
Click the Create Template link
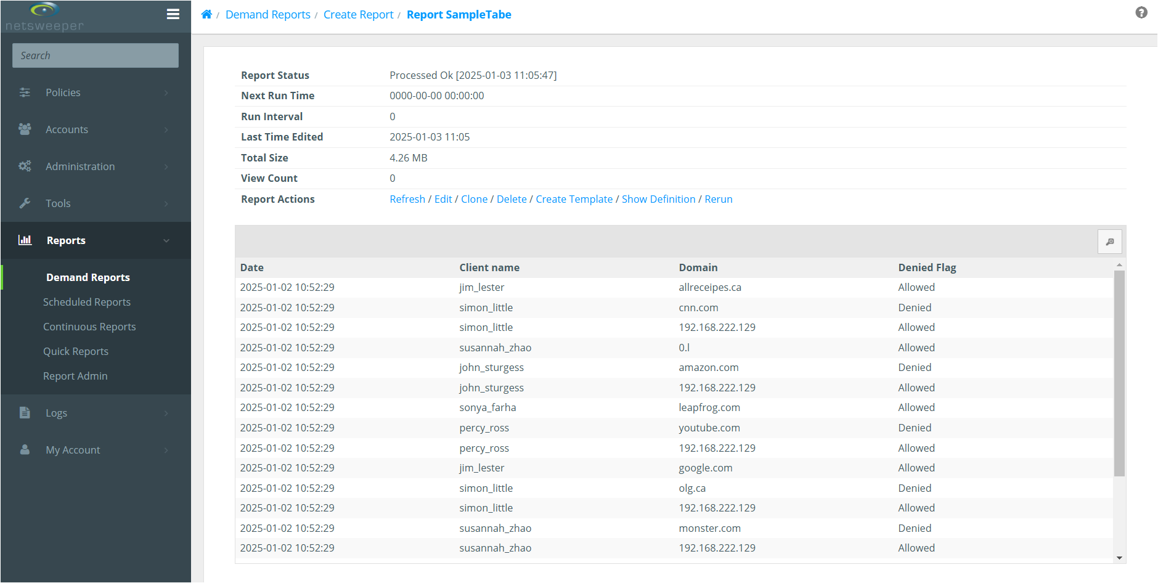574,199
